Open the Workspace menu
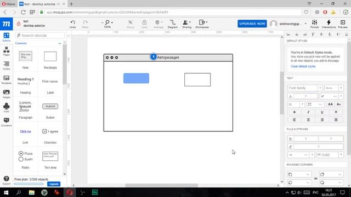This screenshot has height=197, width=351. pyautogui.click(x=202, y=24)
